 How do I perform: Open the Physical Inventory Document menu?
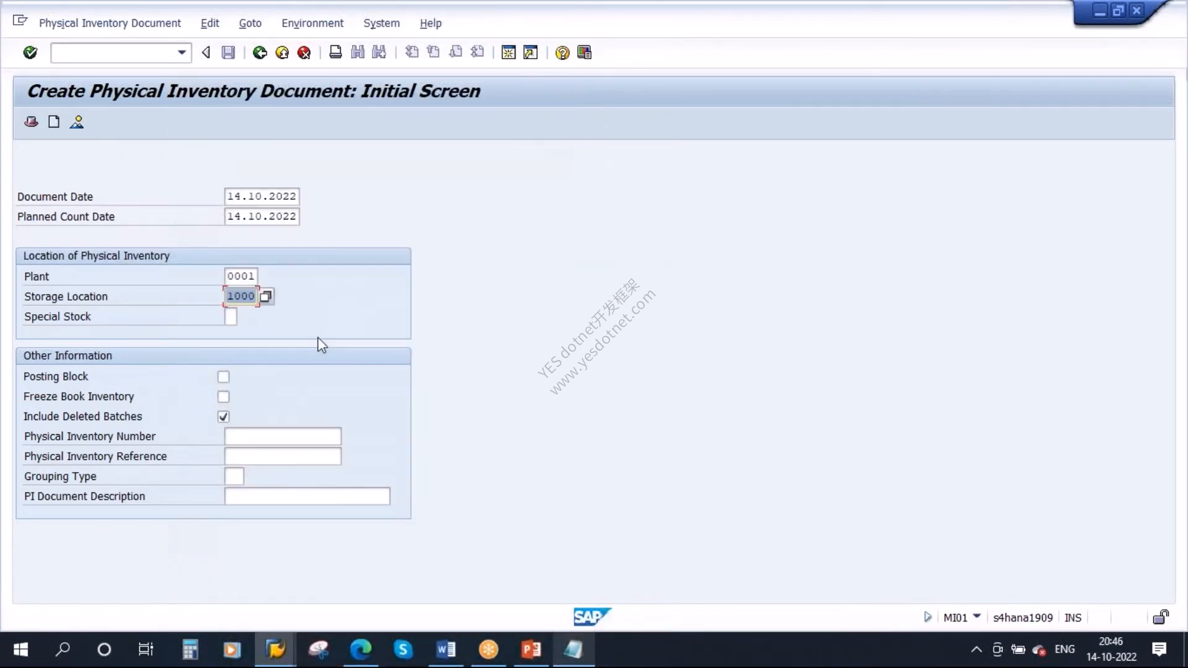[110, 23]
